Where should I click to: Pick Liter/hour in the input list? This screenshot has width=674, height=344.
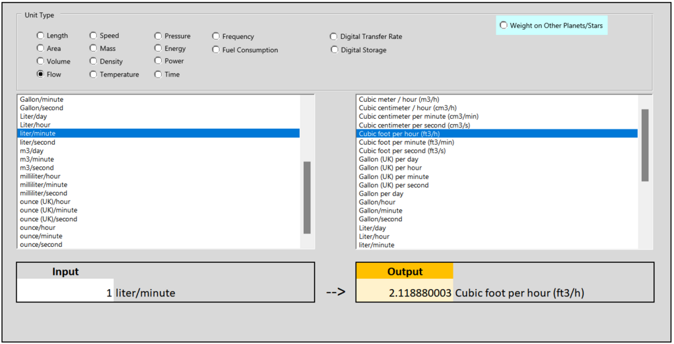tap(158, 125)
